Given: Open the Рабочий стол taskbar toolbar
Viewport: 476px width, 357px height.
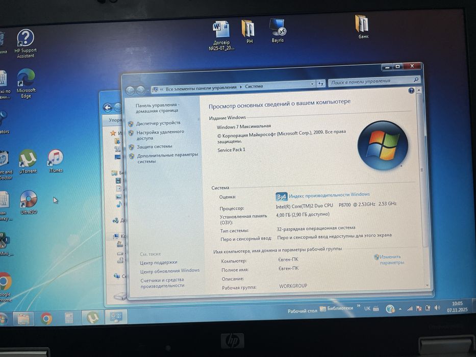Looking at the screenshot, I should click(302, 311).
